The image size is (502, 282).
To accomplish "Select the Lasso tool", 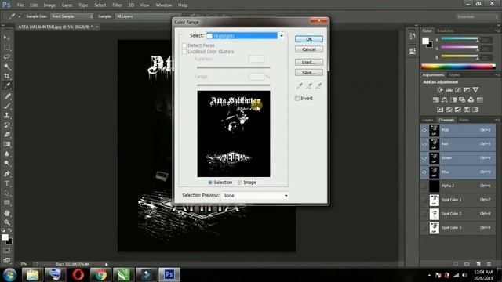I will point(7,57).
